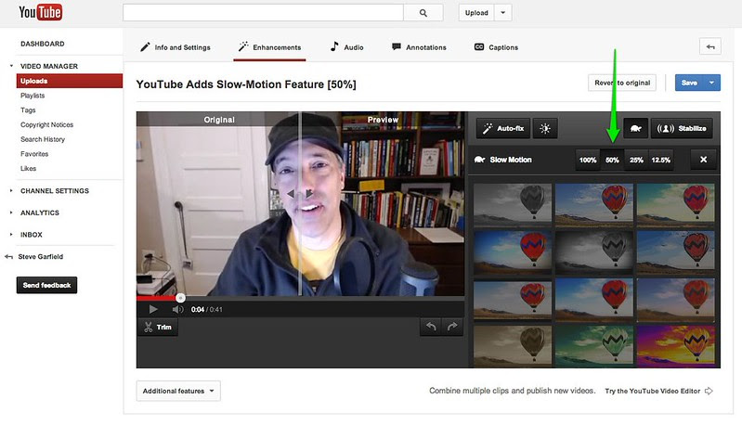Apply the green-tinted balloon filter
Viewport: 742px width, 425px height.
[594, 345]
